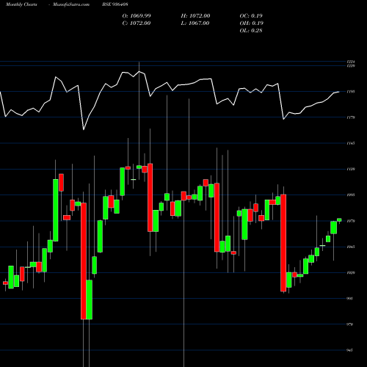Image resolution: width=367 pixels, height=367 pixels.
Task: Click the "OL: 0.28" readout
Action: [x=251, y=31]
